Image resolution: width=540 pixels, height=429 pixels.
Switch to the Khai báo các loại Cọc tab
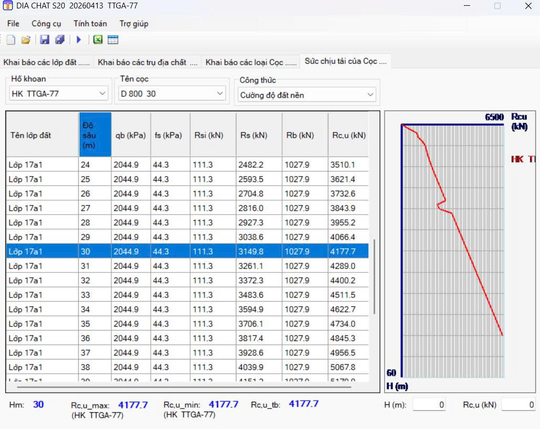click(x=252, y=62)
